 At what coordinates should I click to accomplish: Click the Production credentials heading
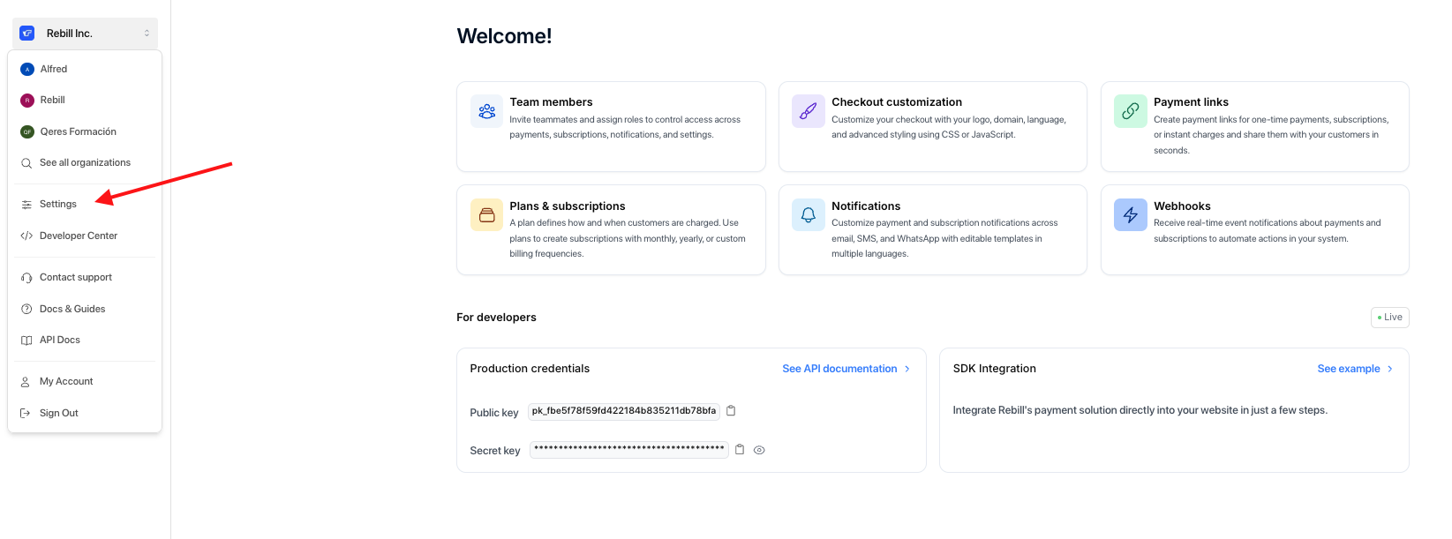click(x=530, y=369)
